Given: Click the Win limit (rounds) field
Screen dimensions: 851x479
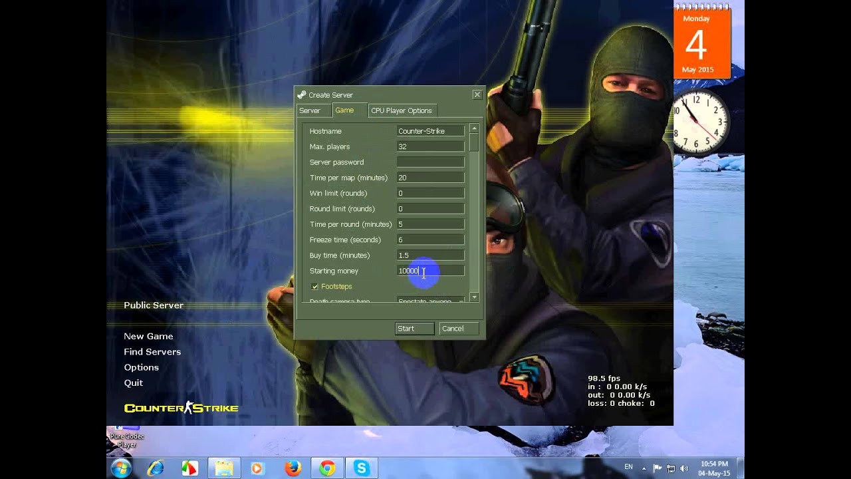Looking at the screenshot, I should [x=431, y=193].
